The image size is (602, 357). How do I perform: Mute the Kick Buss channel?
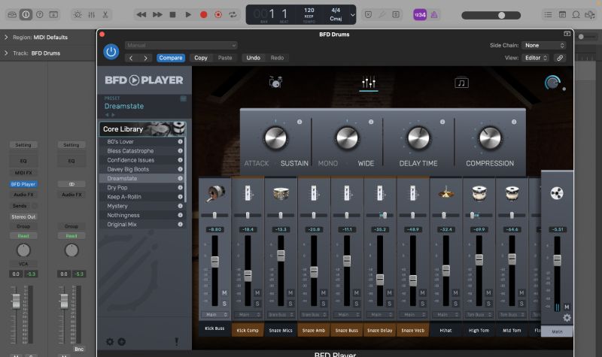pyautogui.click(x=224, y=293)
